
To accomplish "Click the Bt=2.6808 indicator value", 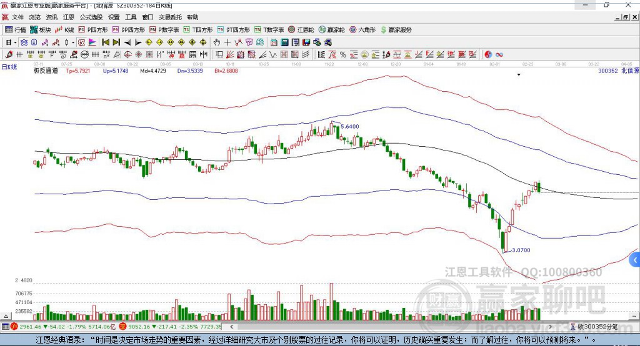I will [x=226, y=71].
